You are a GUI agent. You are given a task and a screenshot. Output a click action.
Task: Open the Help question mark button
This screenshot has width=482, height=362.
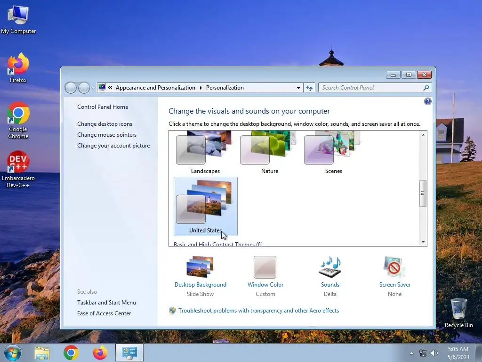click(427, 101)
